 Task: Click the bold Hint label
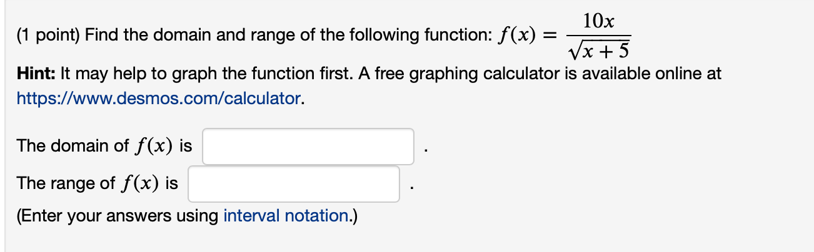35,74
